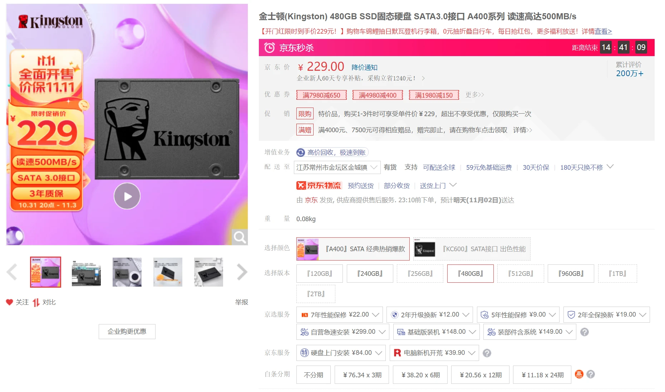The image size is (665, 392).
Task: Select the 『512GB』 version
Action: [521, 273]
